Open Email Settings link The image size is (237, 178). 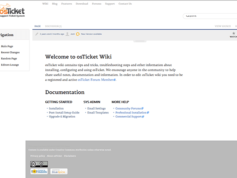[96, 108]
